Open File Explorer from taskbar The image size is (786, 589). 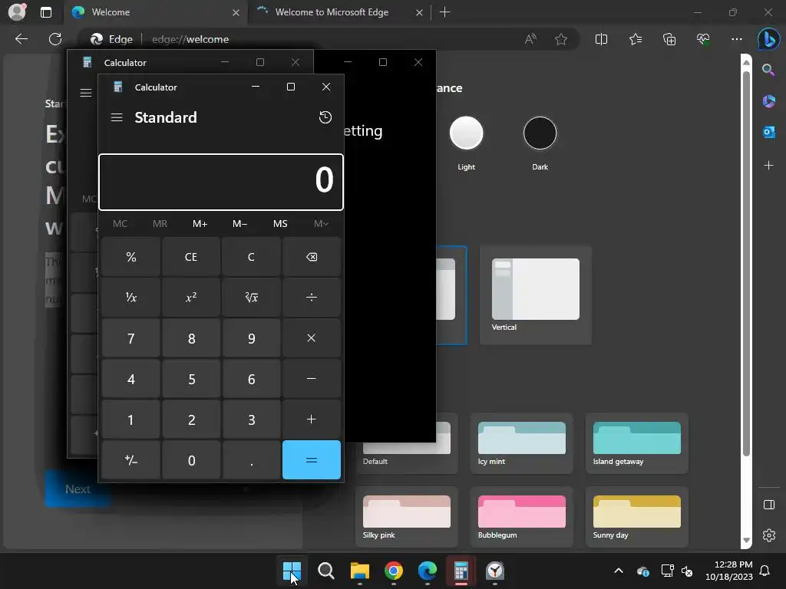click(x=360, y=571)
